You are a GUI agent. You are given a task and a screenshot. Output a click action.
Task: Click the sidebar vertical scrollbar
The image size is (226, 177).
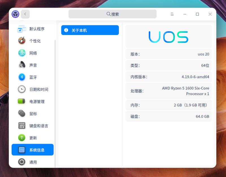(x=55, y=104)
